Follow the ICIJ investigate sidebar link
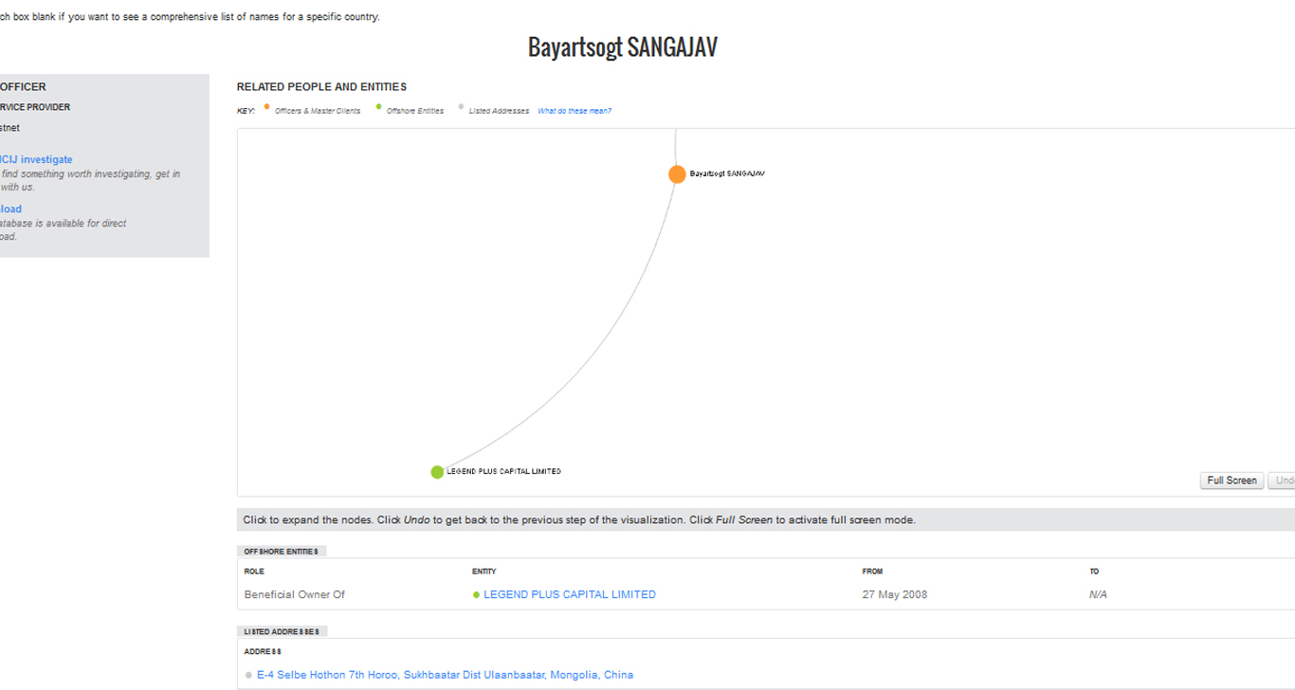This screenshot has height=690, width=1295. coord(36,160)
